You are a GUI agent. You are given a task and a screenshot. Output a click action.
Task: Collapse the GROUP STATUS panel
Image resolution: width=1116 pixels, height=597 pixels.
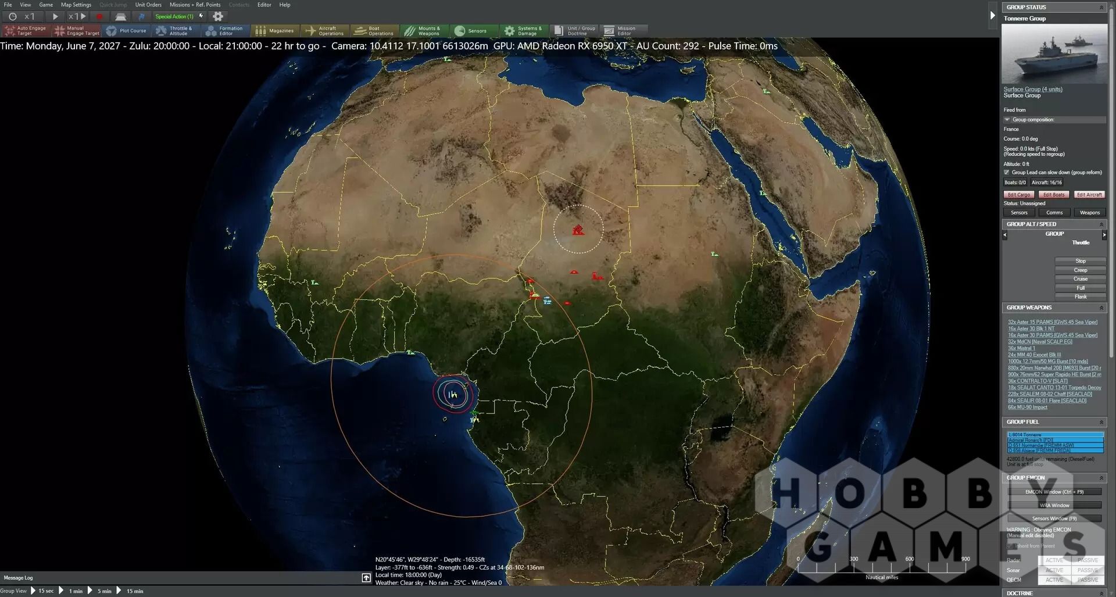coord(1101,8)
